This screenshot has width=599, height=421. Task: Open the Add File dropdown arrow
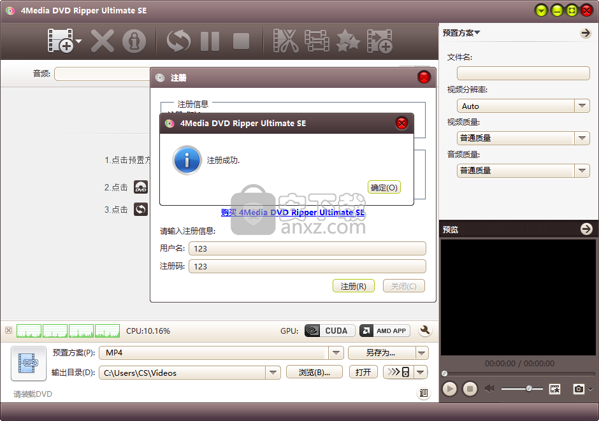coord(78,41)
